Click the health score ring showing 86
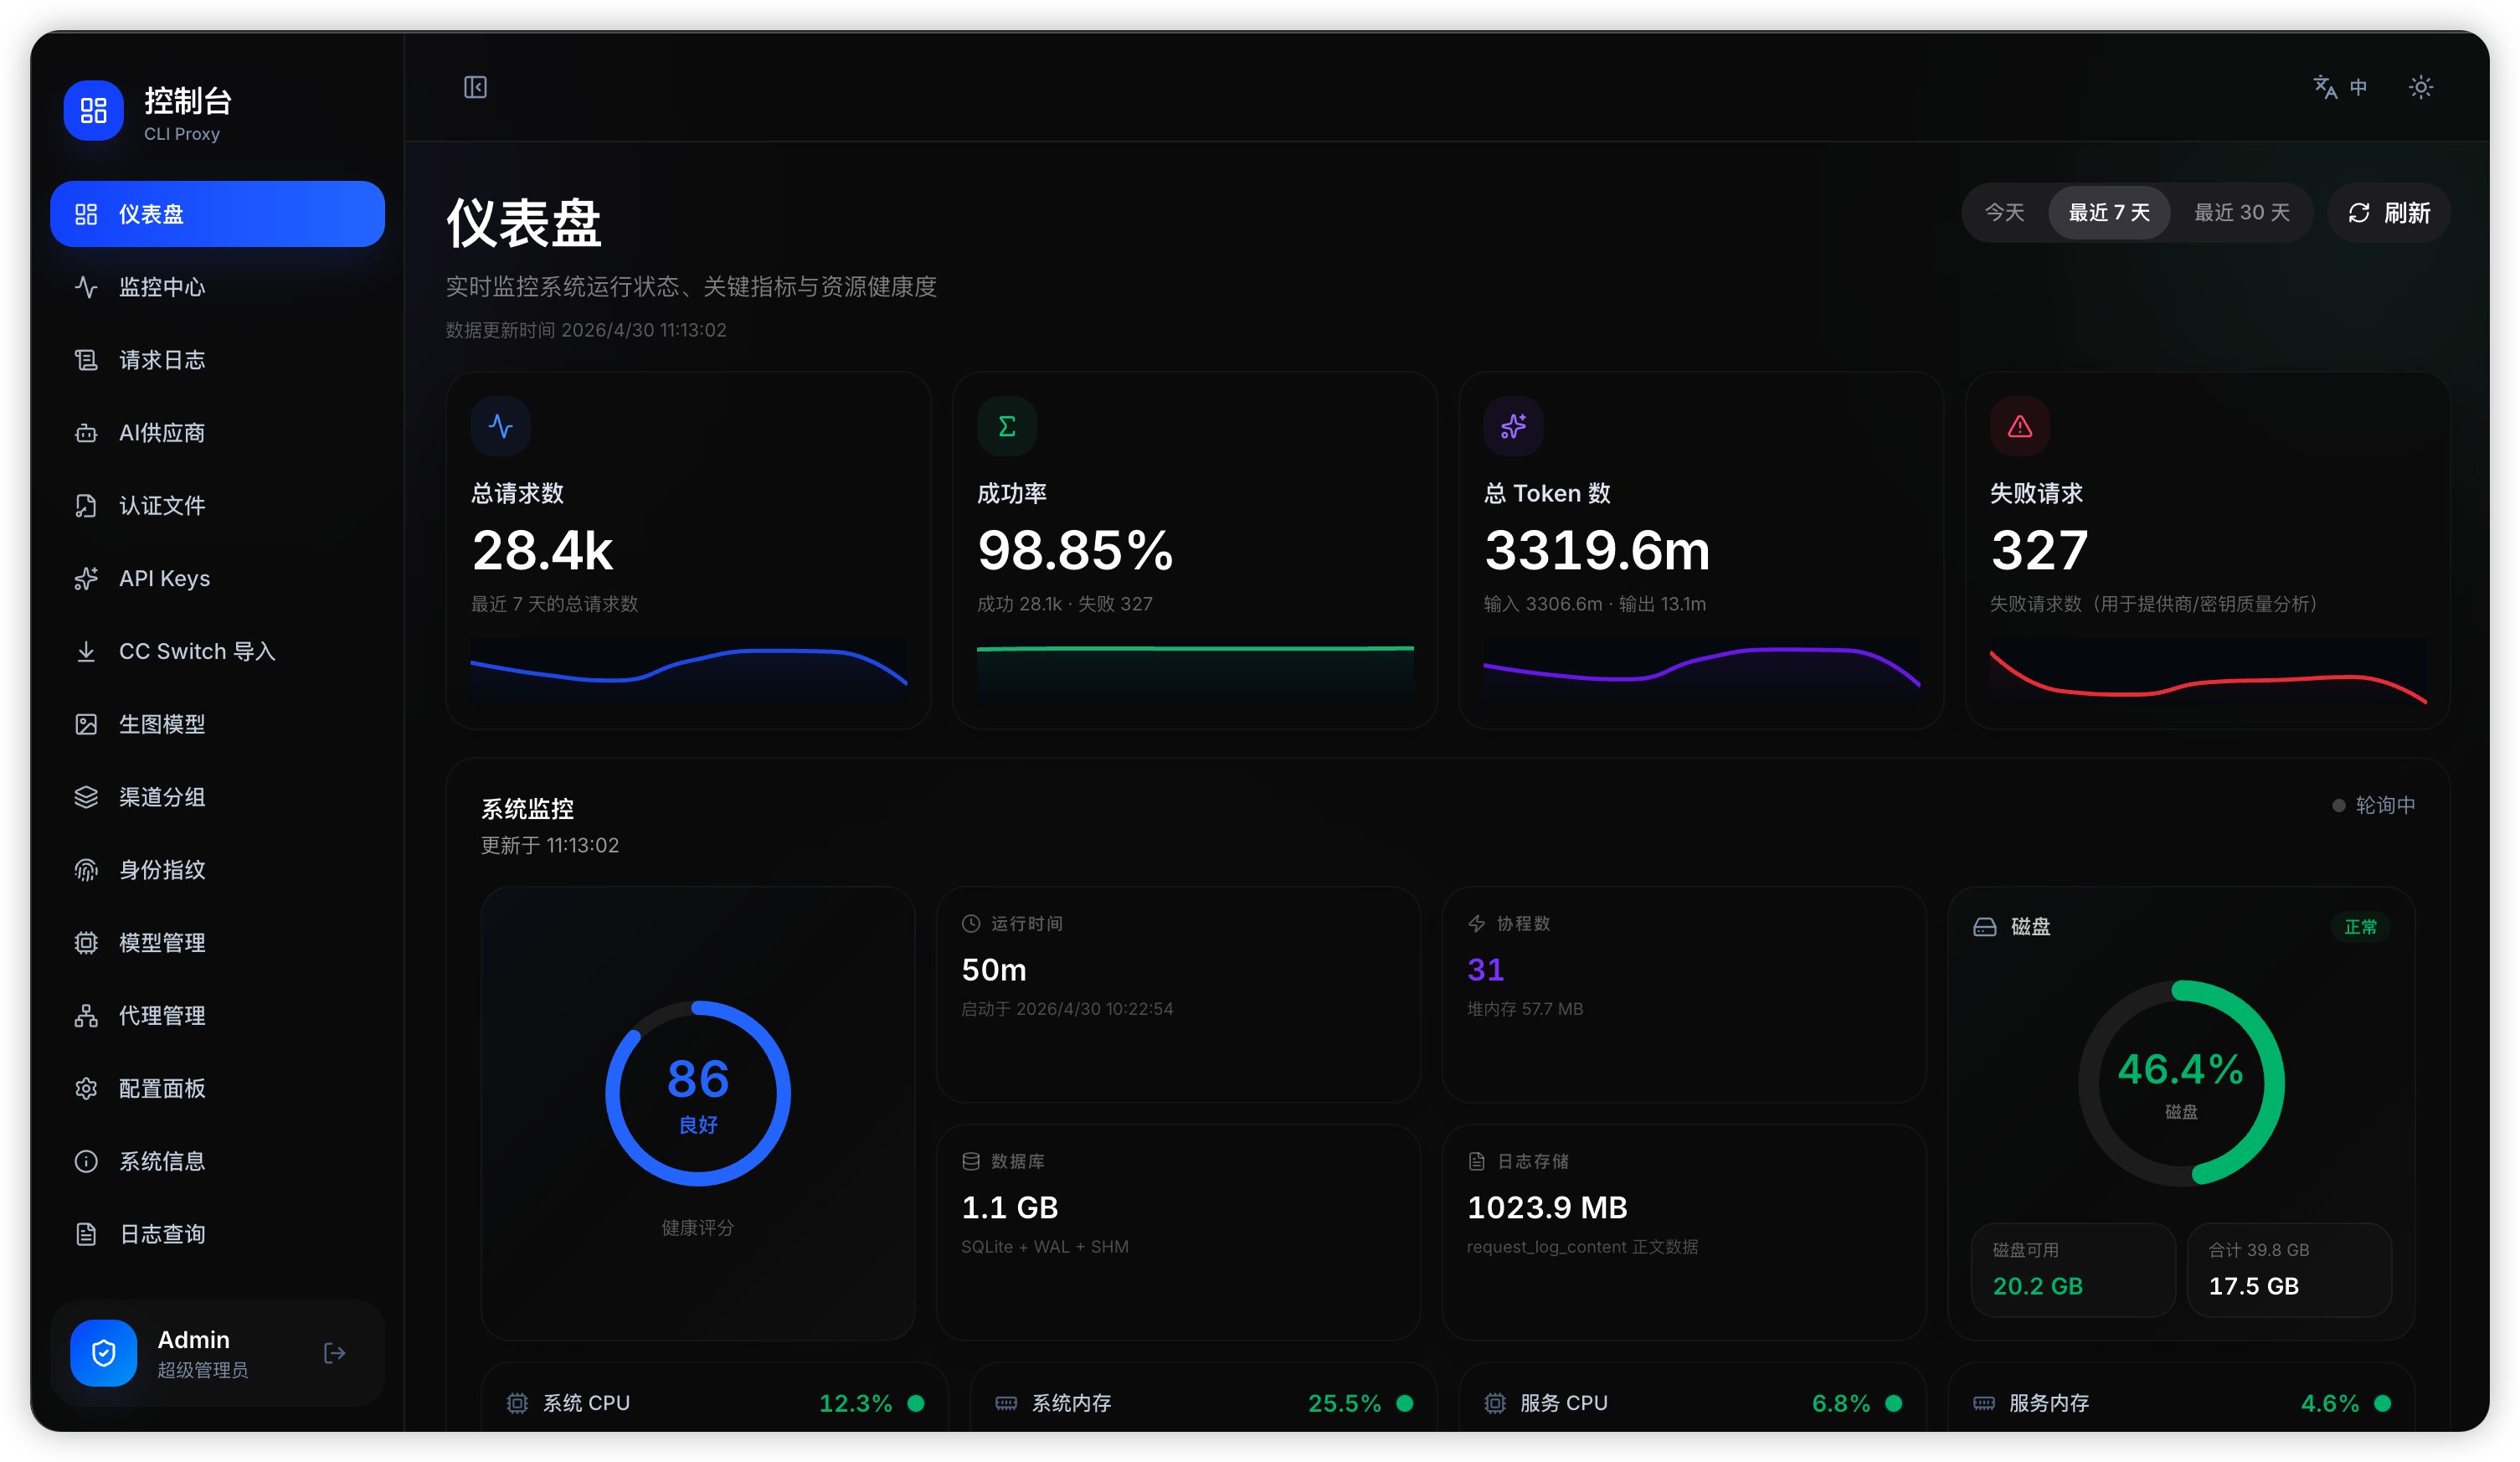Screen dimensions: 2520x1462 tap(698, 1093)
